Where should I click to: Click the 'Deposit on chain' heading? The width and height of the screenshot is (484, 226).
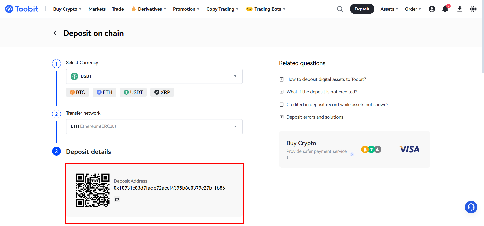[x=94, y=33]
